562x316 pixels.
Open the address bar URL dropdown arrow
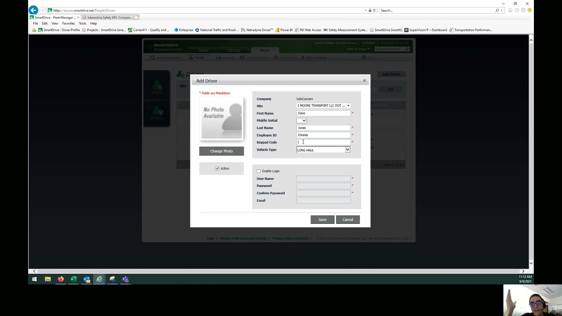366,10
